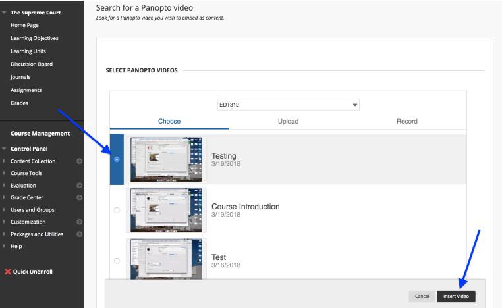Switch to the Upload tab
Image resolution: width=502 pixels, height=308 pixels.
tap(288, 121)
